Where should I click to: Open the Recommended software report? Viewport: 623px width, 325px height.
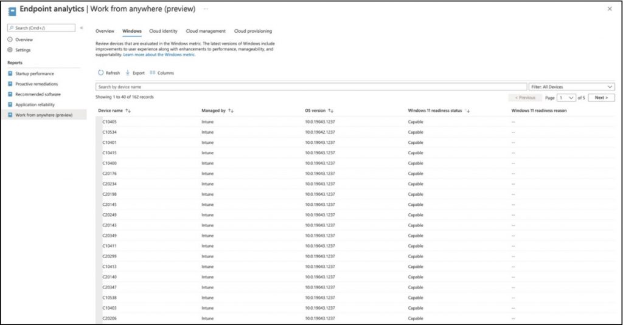point(38,94)
